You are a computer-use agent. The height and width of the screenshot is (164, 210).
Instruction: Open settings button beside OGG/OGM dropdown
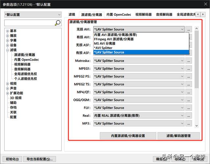[x=189, y=100]
